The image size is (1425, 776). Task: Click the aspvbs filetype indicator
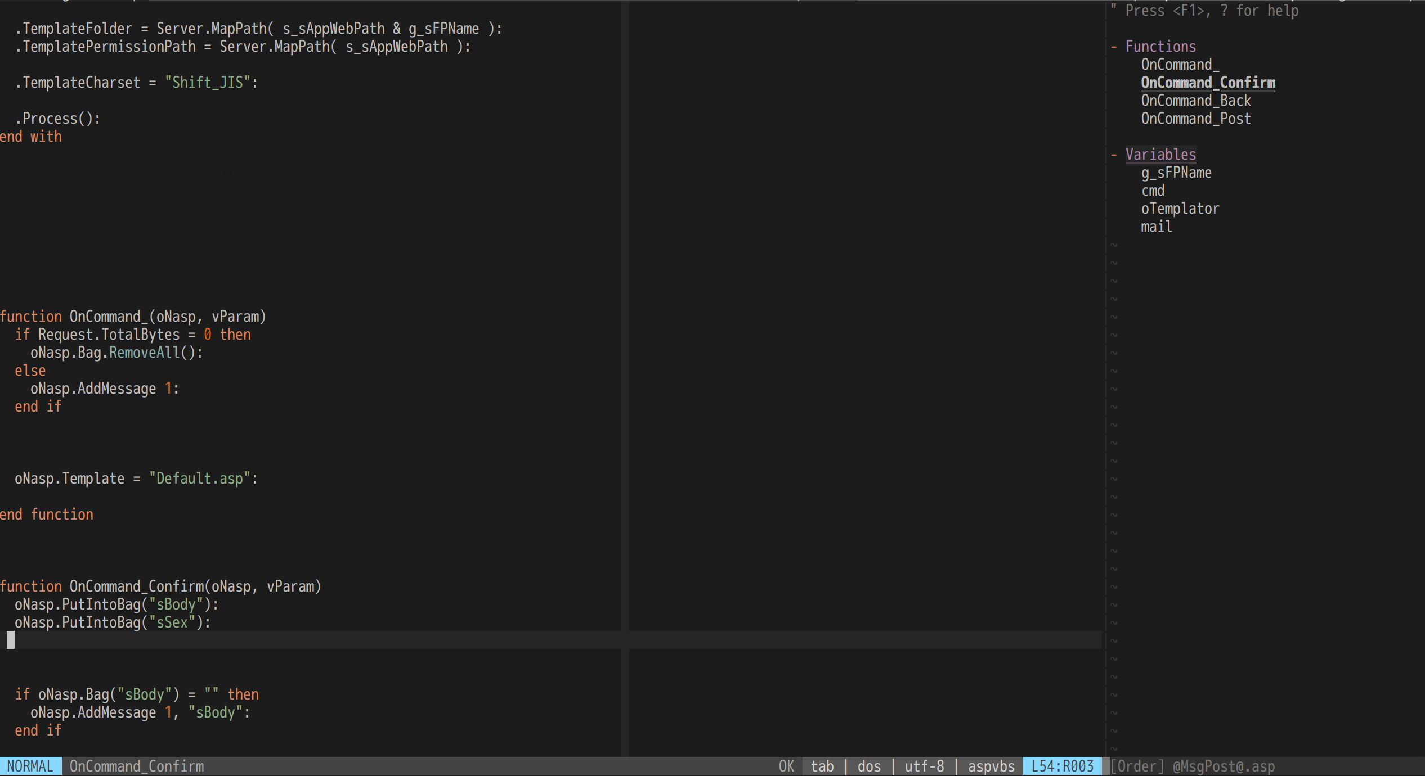tap(991, 766)
